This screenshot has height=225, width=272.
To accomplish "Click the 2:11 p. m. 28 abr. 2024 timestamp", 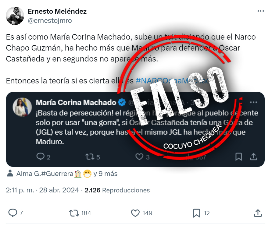I will pos(42,190).
